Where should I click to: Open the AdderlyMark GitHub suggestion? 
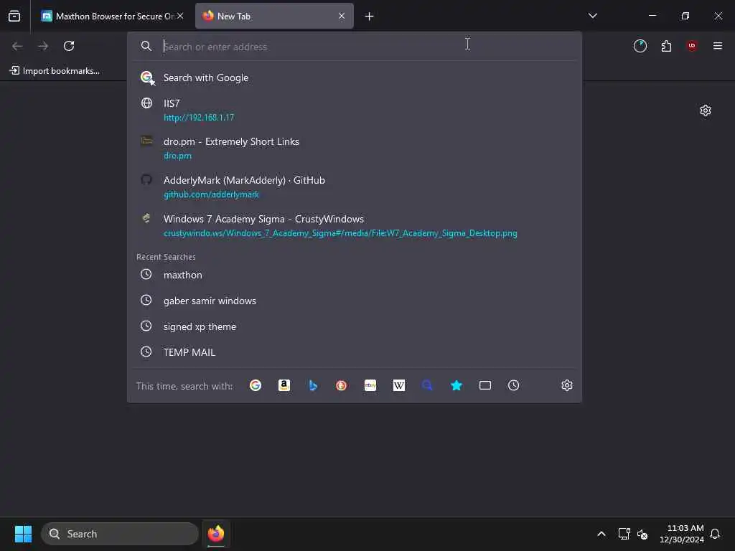355,187
